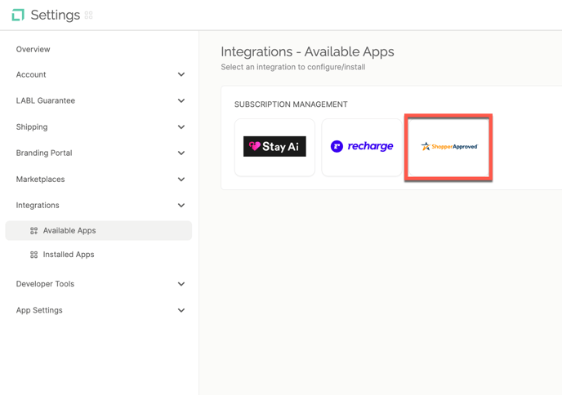Expand the LABL Guarantee chevron

(181, 100)
